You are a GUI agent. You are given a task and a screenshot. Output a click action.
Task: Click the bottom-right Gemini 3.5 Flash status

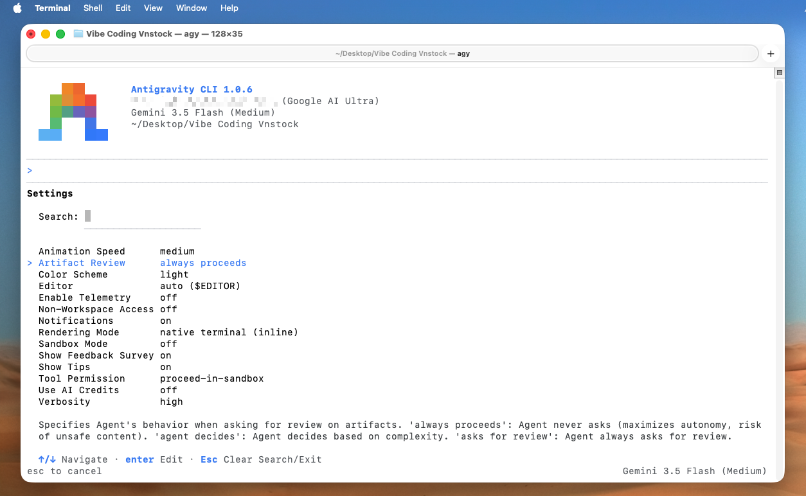pyautogui.click(x=695, y=471)
